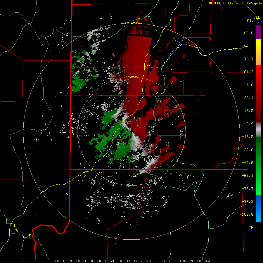This screenshot has width=263, height=263.
Task: Click the -109.8 velocity scale value
Action: click(x=247, y=214)
